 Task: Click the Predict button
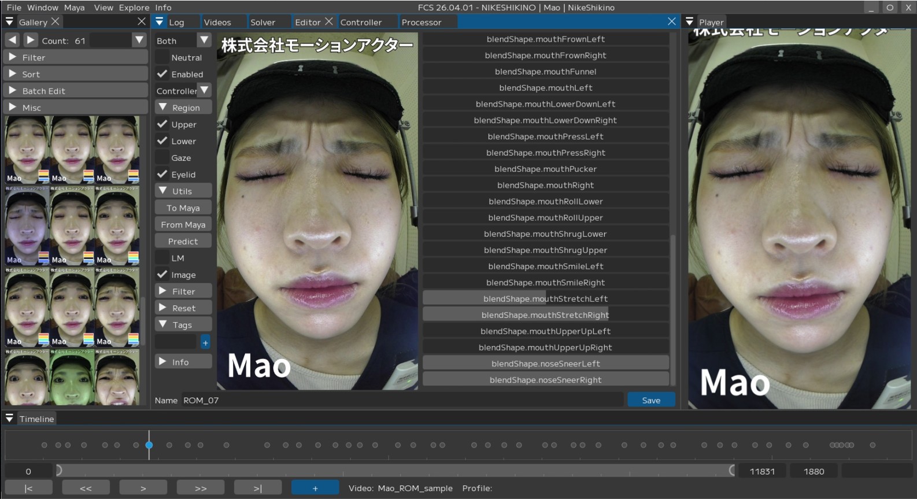click(x=183, y=241)
